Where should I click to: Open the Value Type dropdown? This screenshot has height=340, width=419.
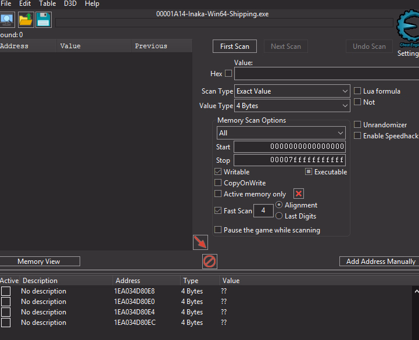pos(292,106)
